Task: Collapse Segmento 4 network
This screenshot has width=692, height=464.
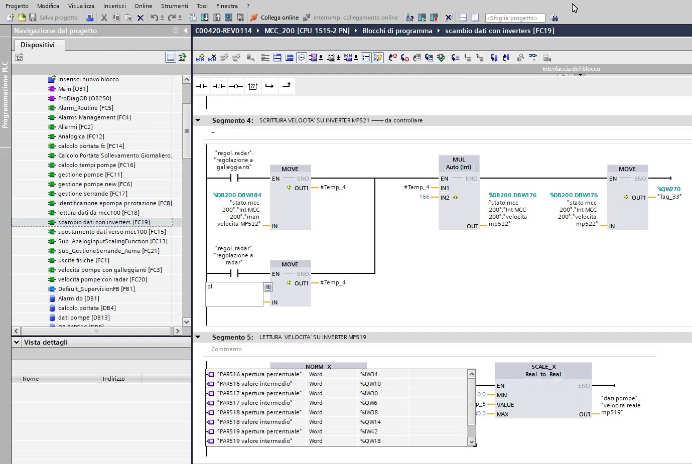Action: 198,120
